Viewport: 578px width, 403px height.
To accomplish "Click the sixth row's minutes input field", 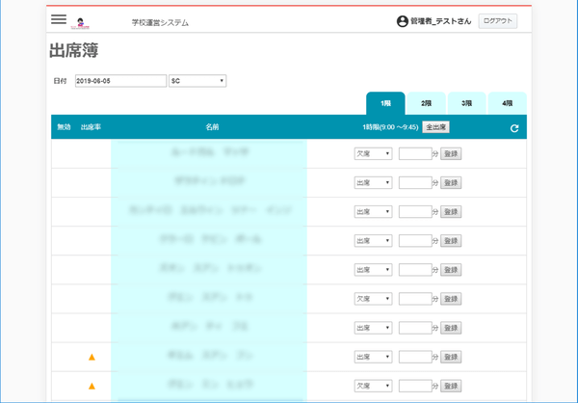I will click(415, 299).
